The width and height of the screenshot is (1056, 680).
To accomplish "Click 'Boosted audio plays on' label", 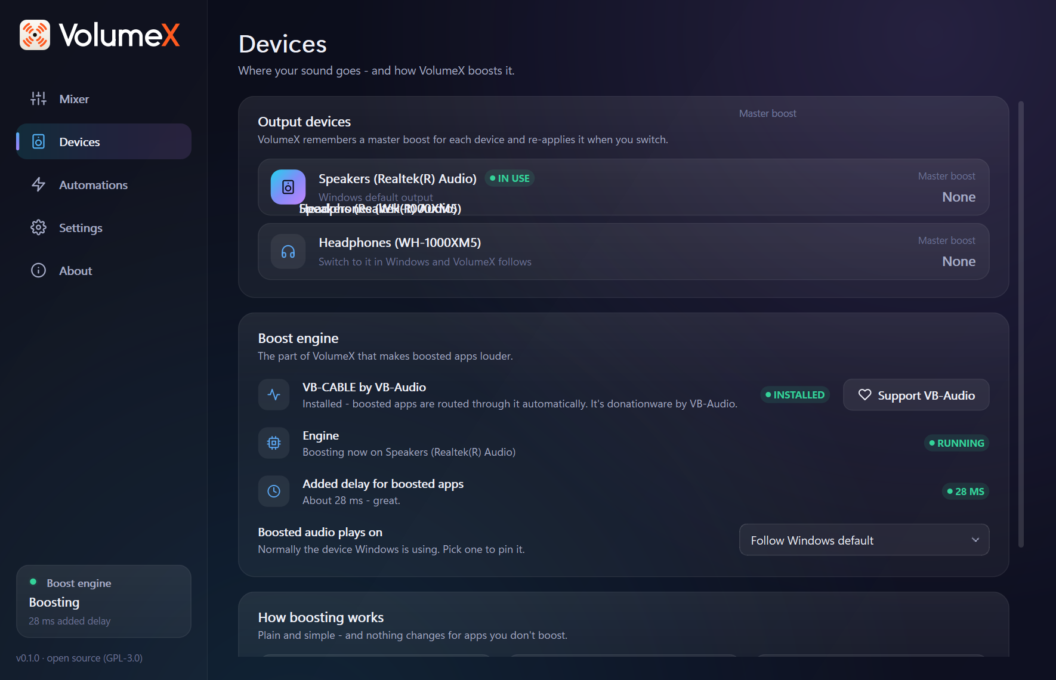I will pos(320,532).
